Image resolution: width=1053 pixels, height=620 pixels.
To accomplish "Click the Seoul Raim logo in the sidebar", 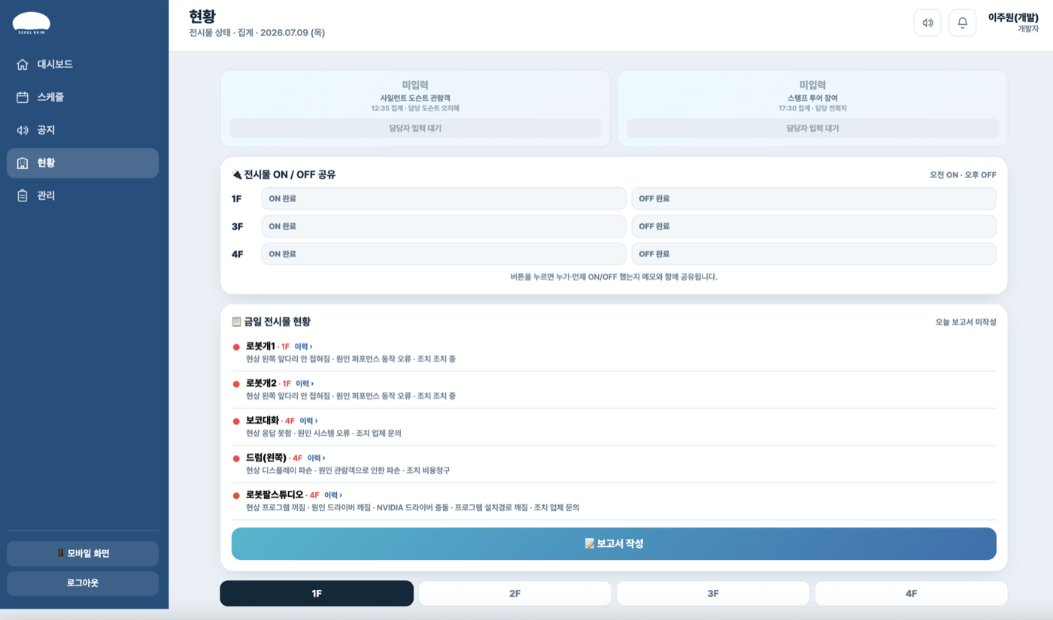I will tap(32, 23).
